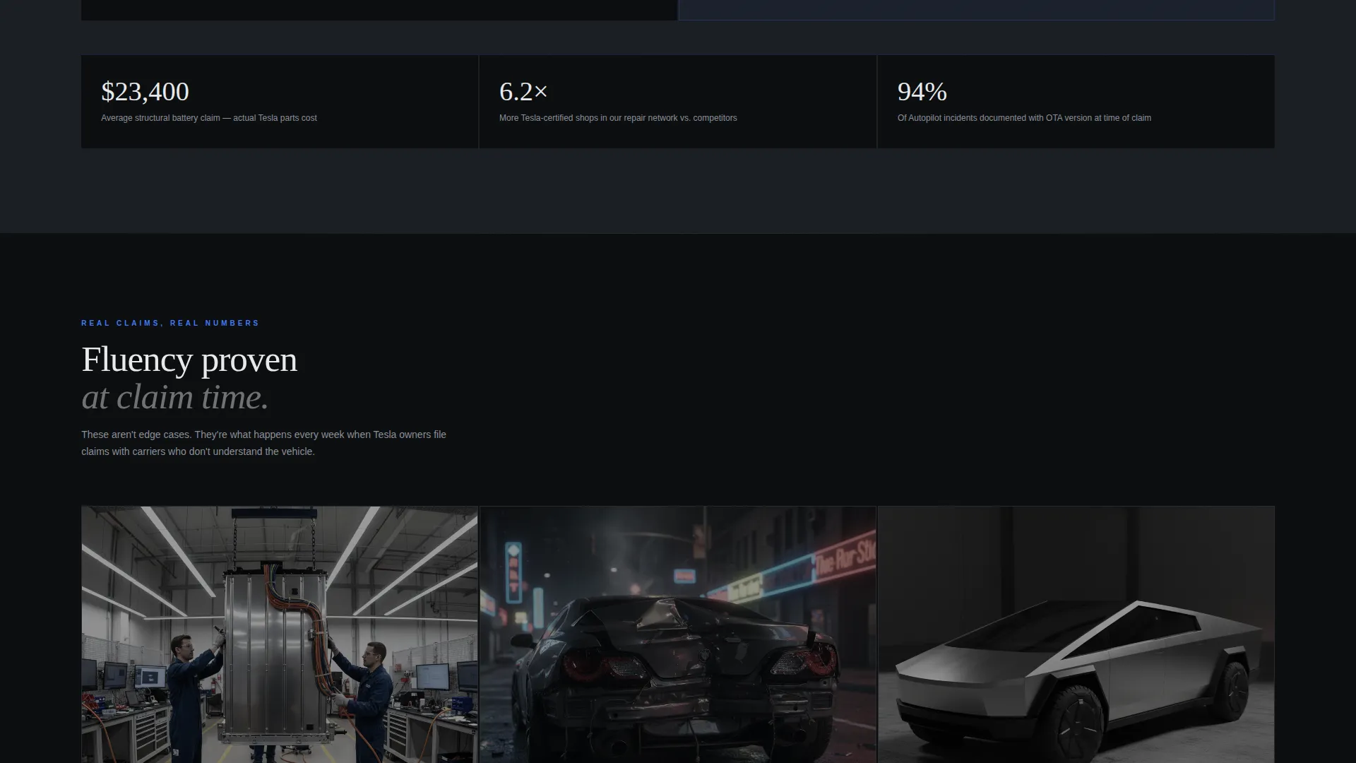The height and width of the screenshot is (763, 1356).
Task: Click the blue-bordered panel at the top right
Action: tap(977, 10)
